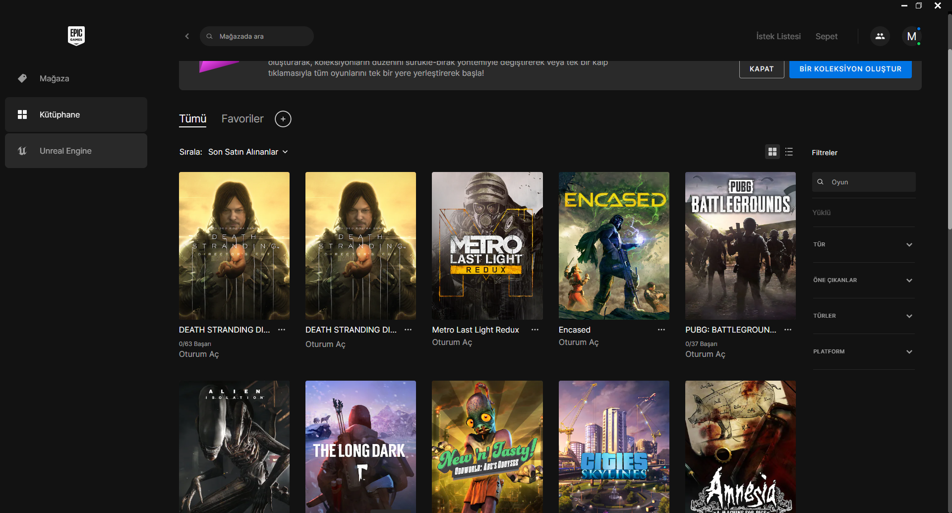Viewport: 952px width, 513px height.
Task: Open the Mağaza store page
Action: 76,78
